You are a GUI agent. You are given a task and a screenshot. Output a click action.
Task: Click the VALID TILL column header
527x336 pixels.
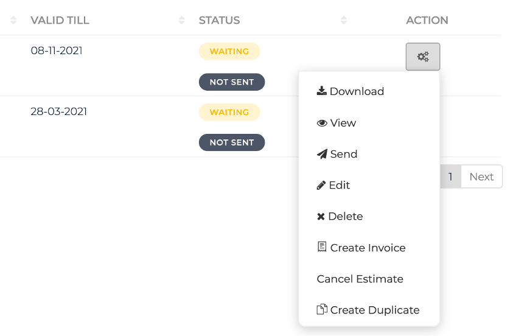point(60,21)
